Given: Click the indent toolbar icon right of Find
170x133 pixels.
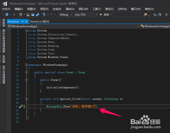Looking at the screenshot, I should click(155, 15).
